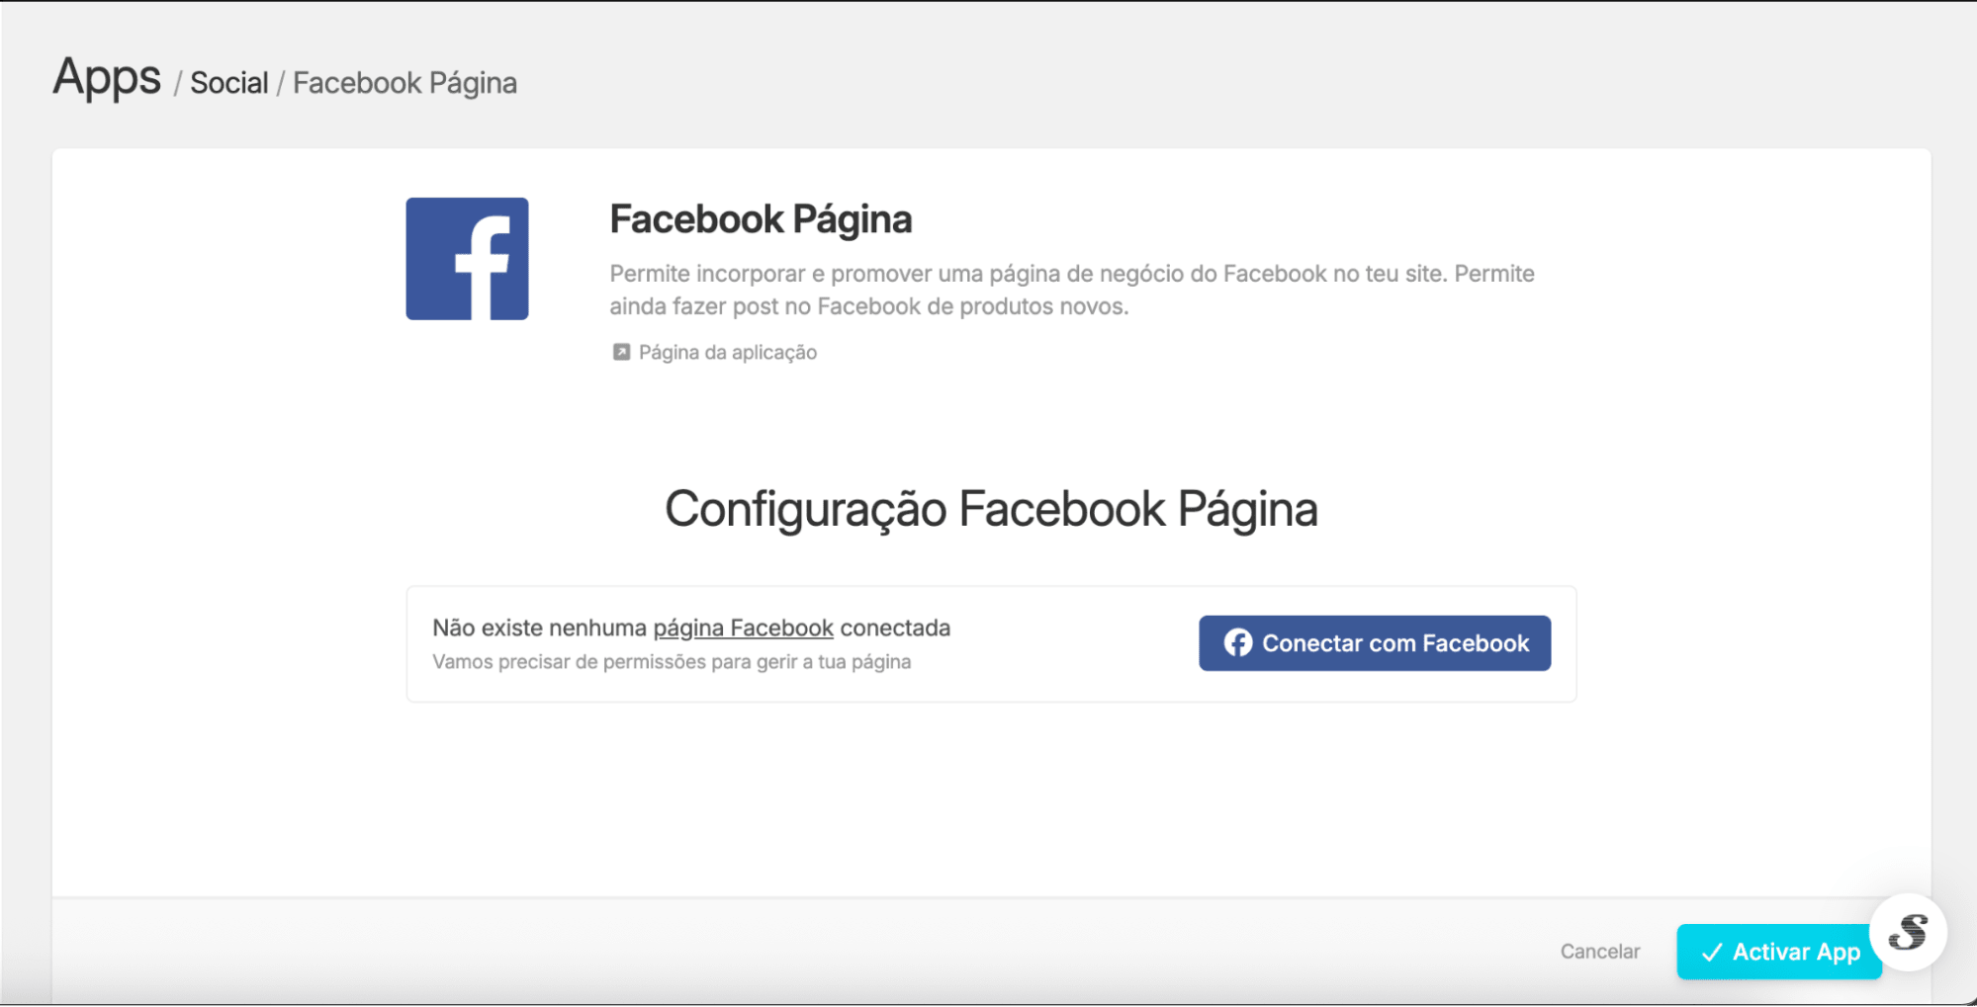Viewport: 1977px width, 1007px height.
Task: Click the Configuração Facebook Página heading
Action: pyautogui.click(x=991, y=510)
